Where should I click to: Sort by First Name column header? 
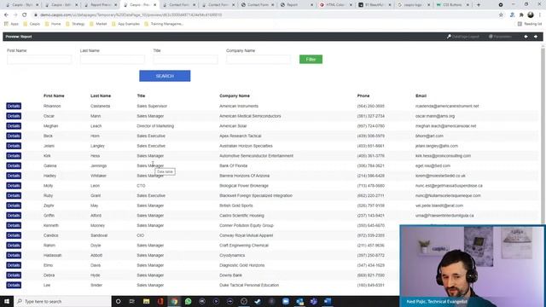(x=54, y=96)
